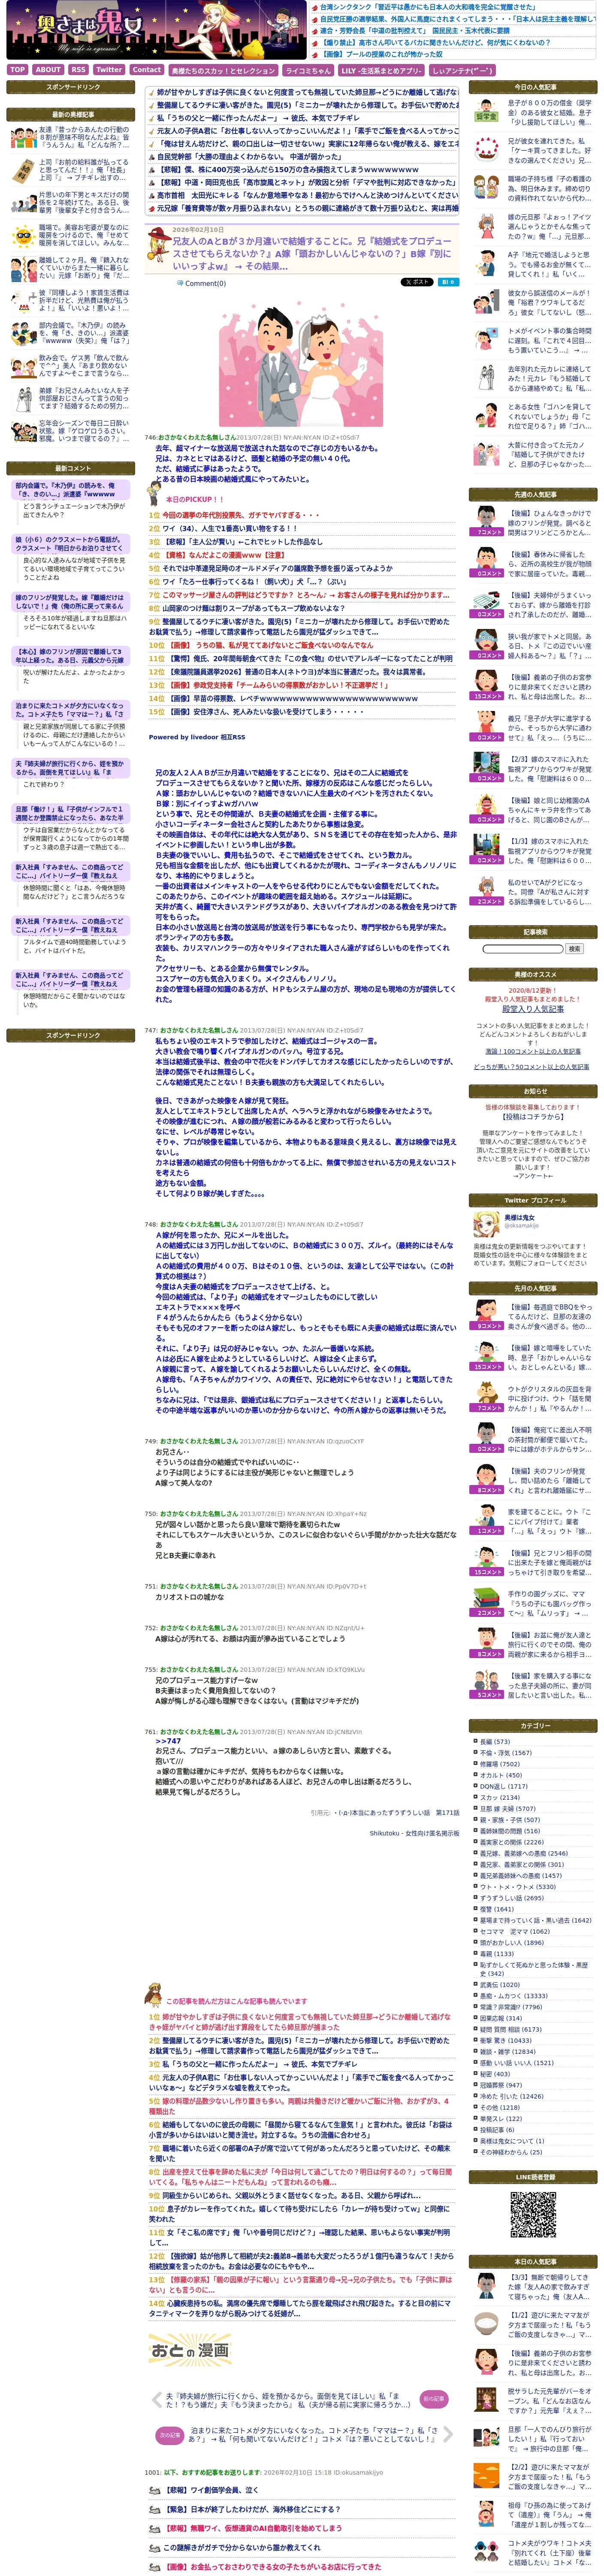Open recent comment 部内会議で。「木乃伊」の読みを

(70, 490)
